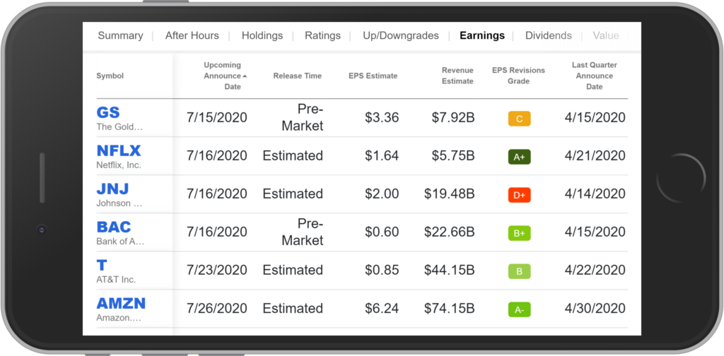Click the Release Time column header

click(x=298, y=76)
